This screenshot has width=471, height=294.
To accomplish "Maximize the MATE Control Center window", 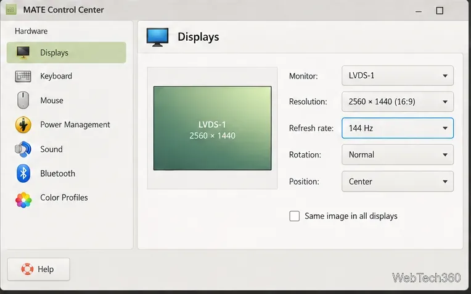I will pos(440,11).
